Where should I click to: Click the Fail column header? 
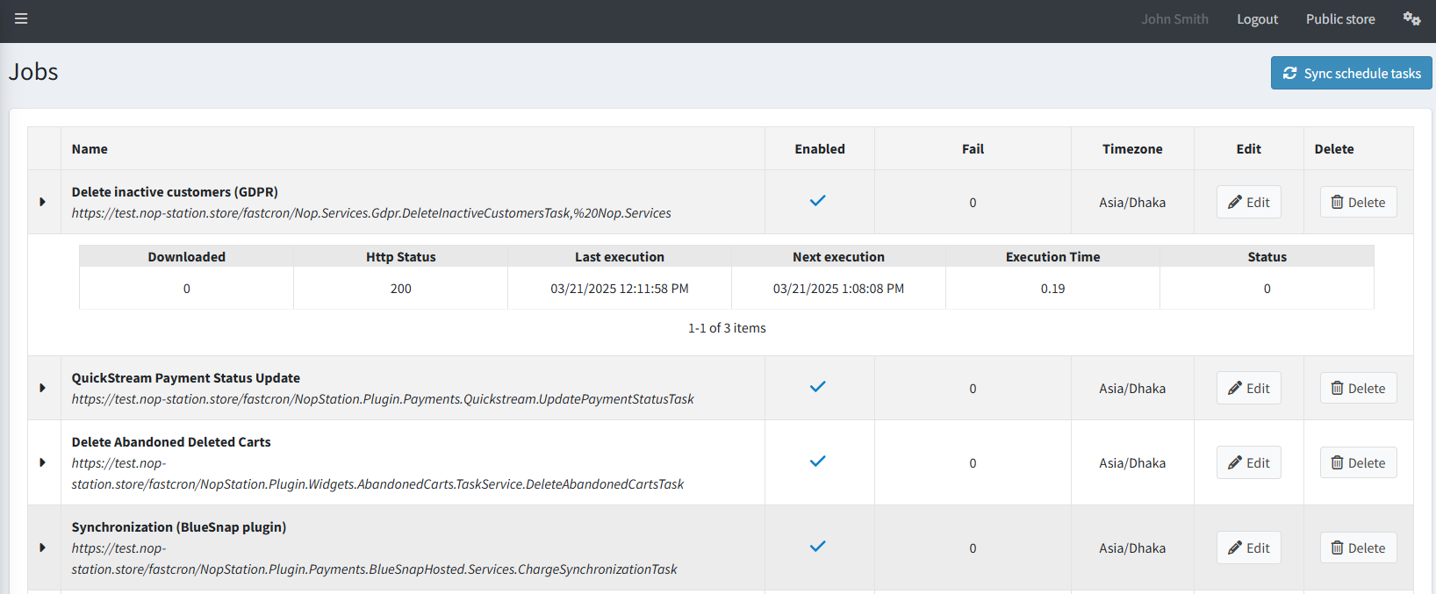(973, 149)
